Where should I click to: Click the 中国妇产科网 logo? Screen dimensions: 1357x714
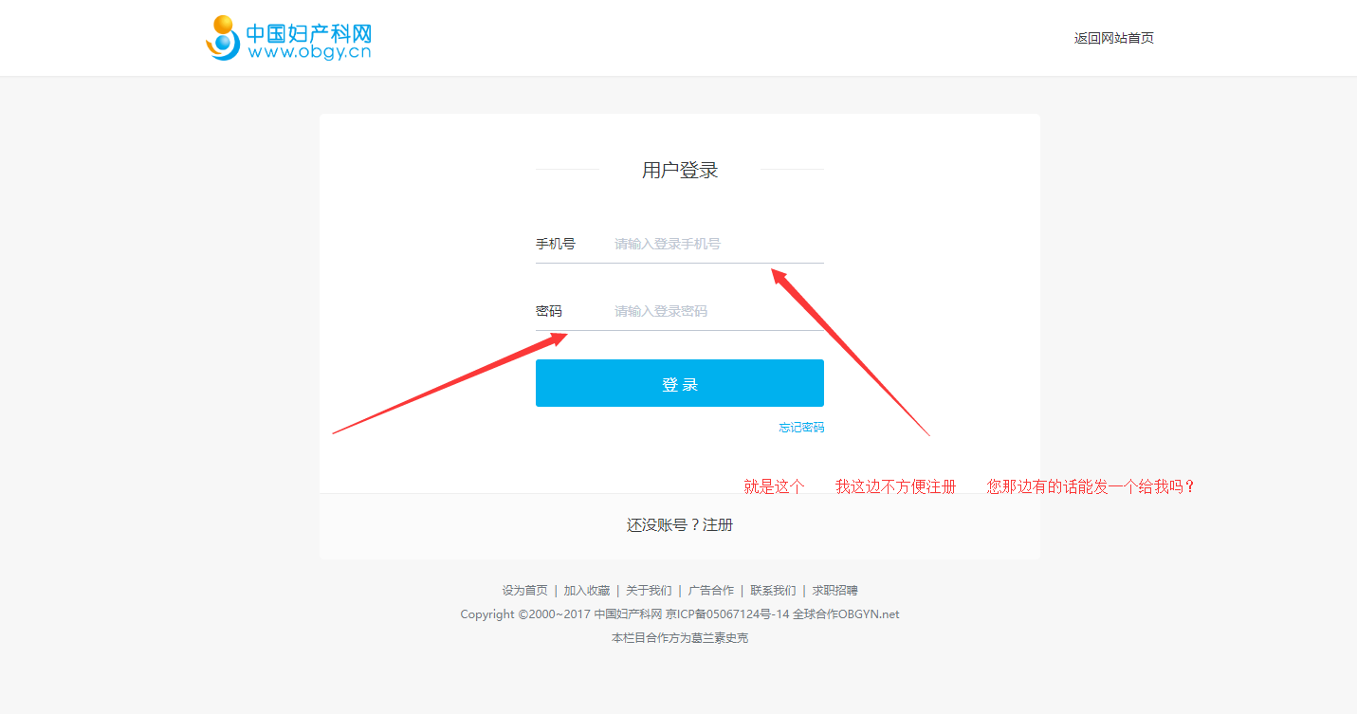288,38
